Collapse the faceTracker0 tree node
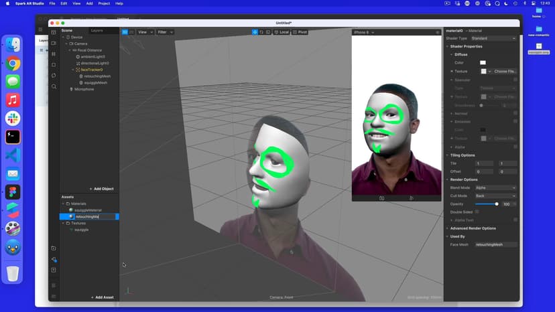The width and height of the screenshot is (555, 312). point(73,70)
